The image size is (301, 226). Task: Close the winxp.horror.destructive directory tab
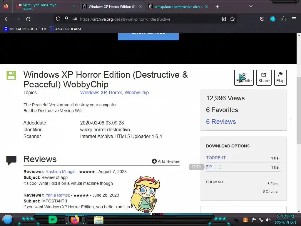point(206,6)
